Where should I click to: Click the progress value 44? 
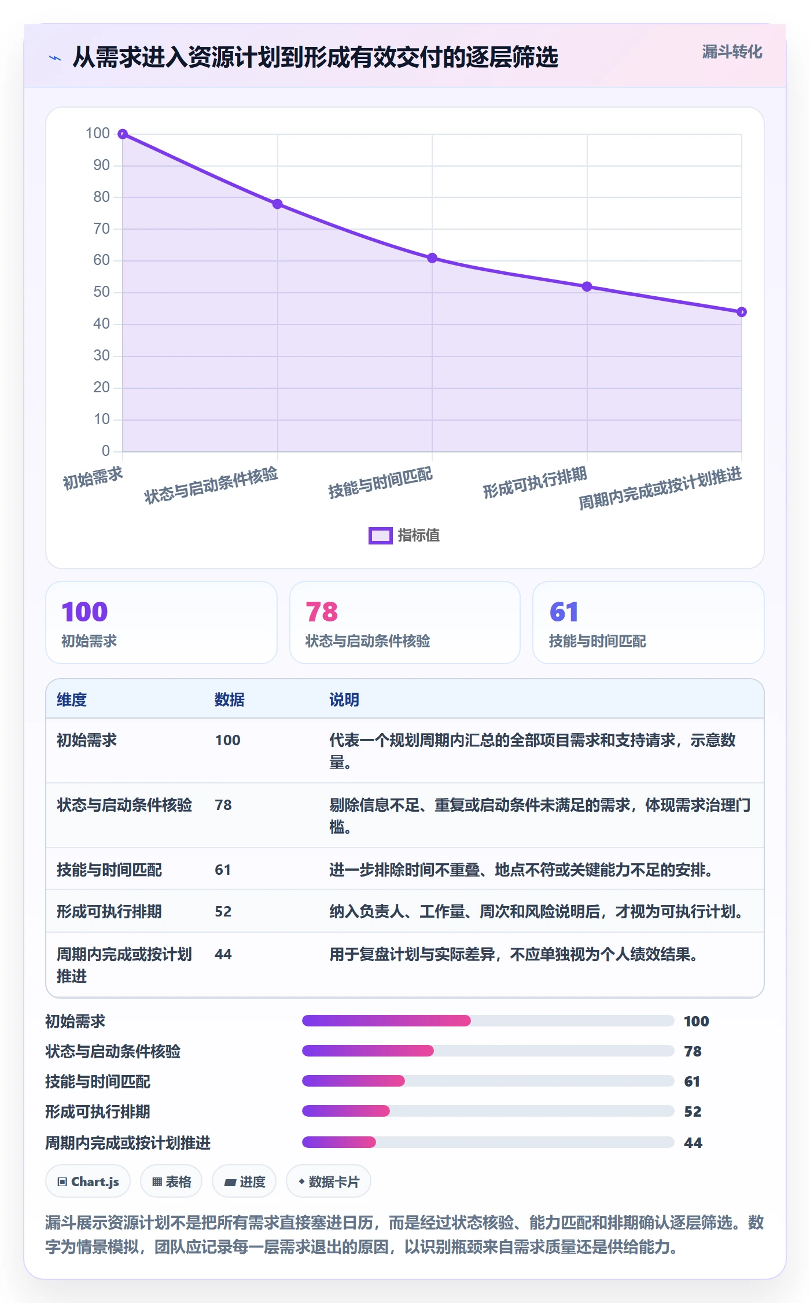(693, 1143)
